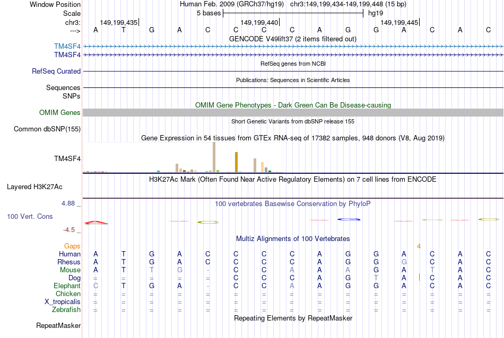The image size is (504, 338).
Task: Click coordinate label 149,199,445
Action: click(x=399, y=22)
